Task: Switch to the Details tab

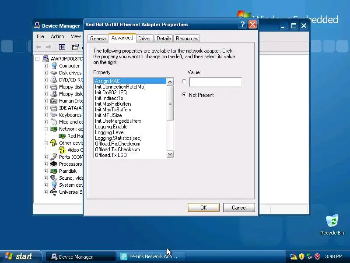Action: pos(164,39)
